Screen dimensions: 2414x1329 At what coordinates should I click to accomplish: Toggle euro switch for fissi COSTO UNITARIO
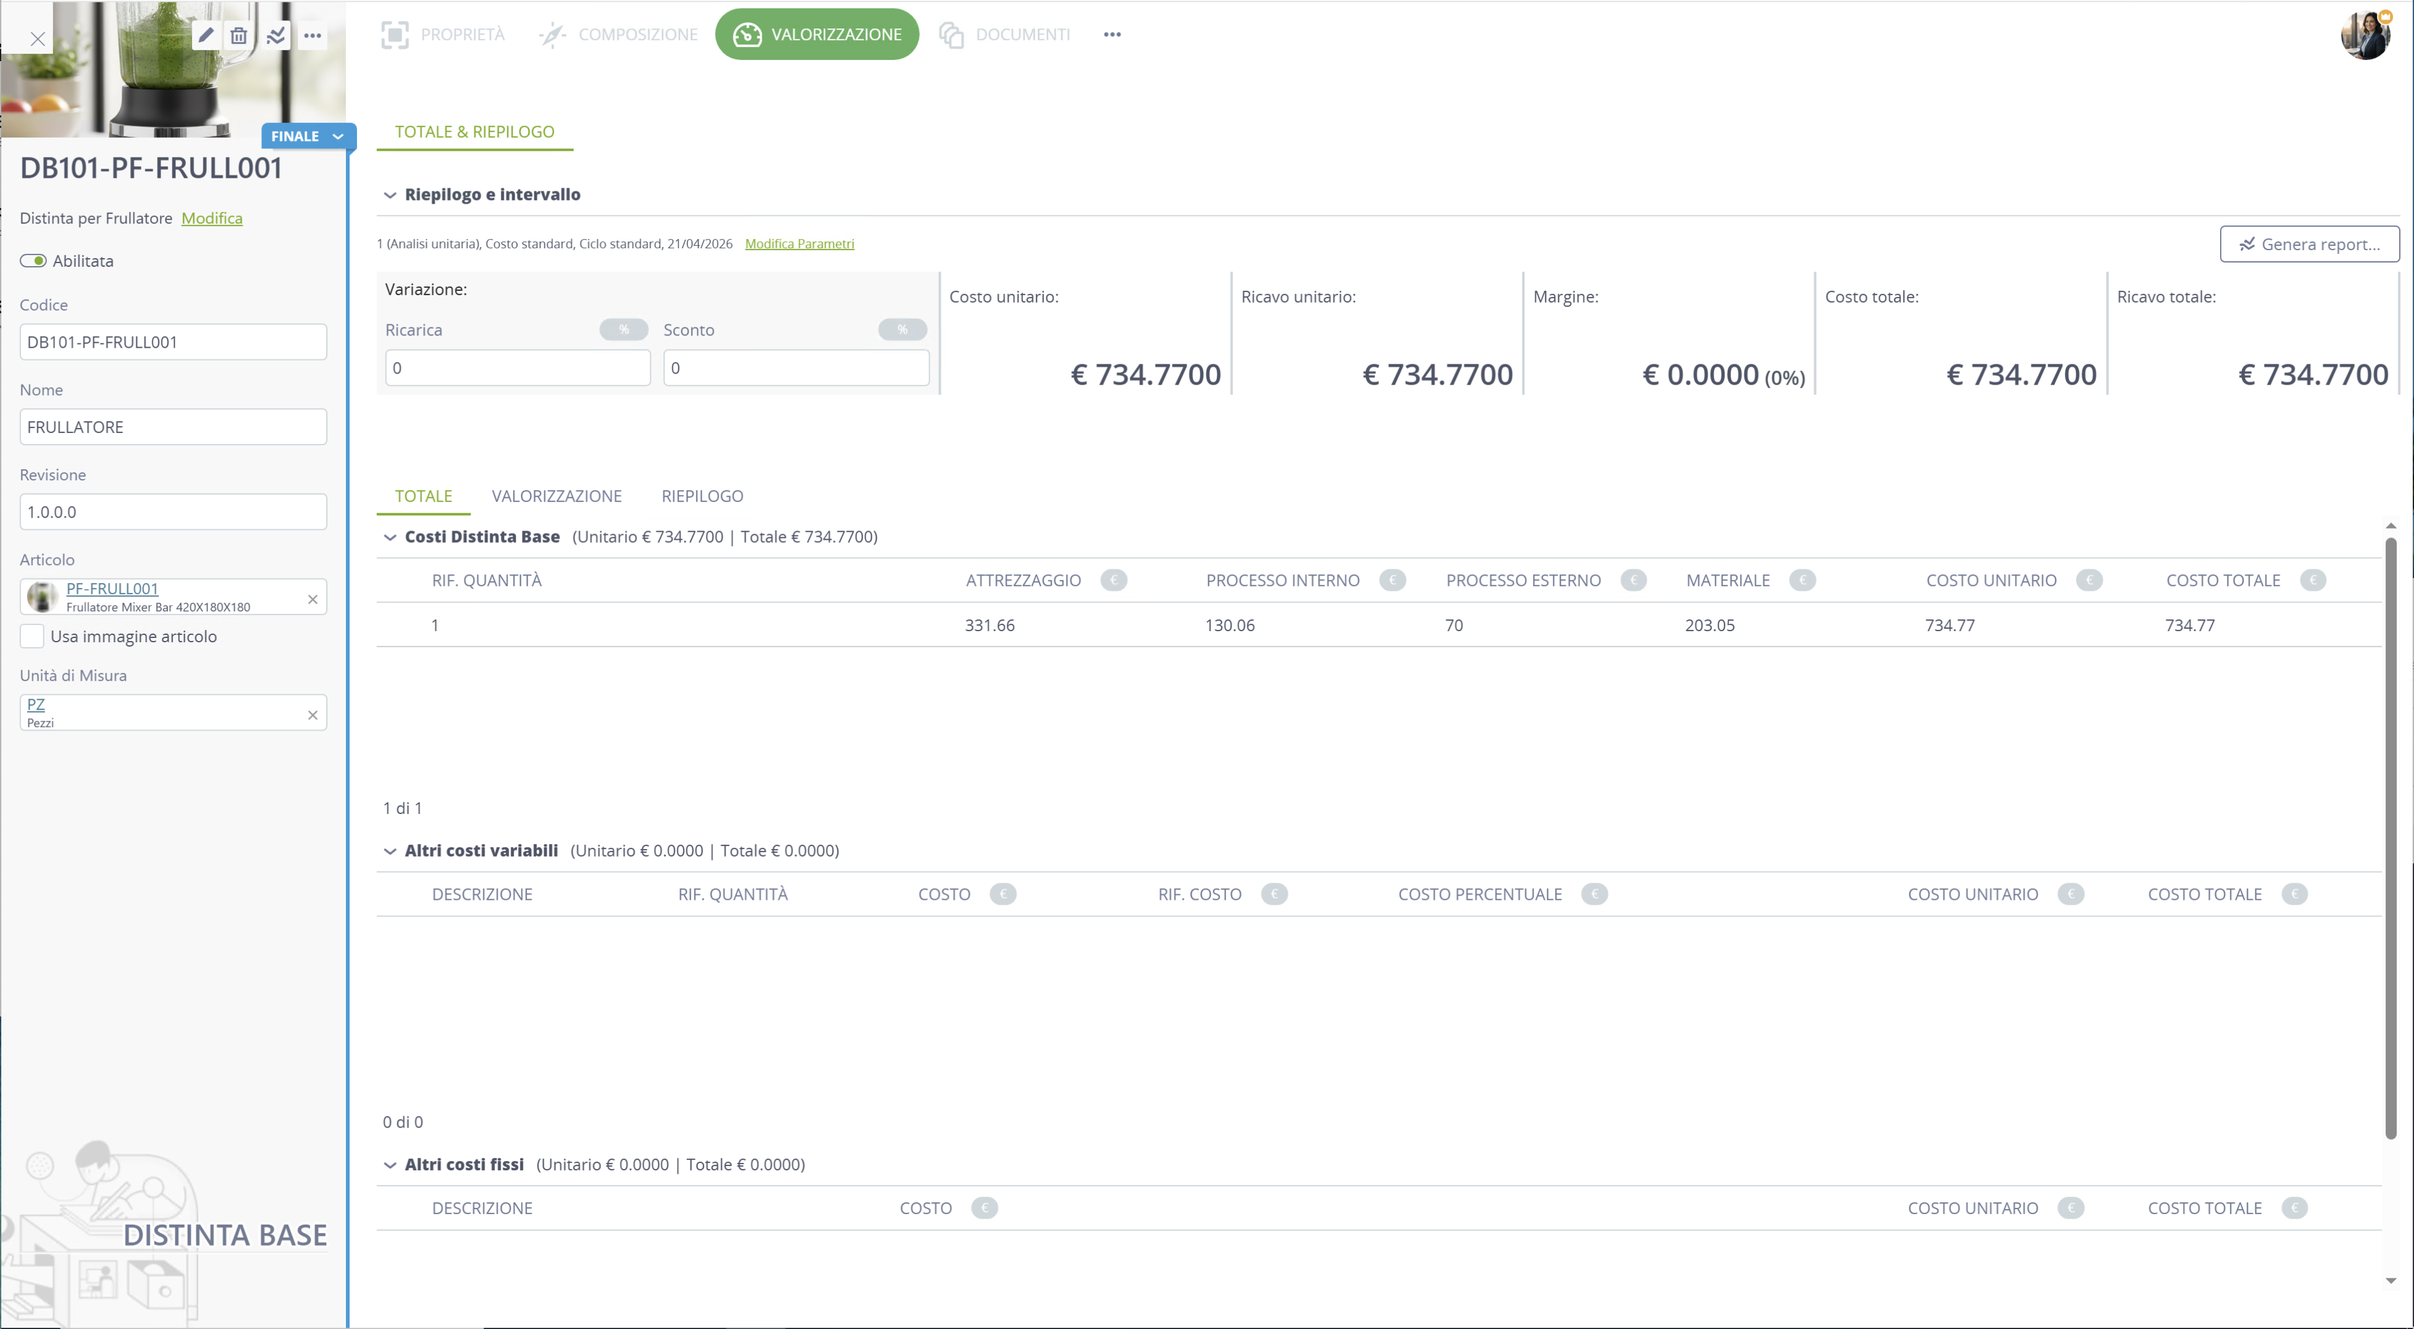(x=2071, y=1207)
